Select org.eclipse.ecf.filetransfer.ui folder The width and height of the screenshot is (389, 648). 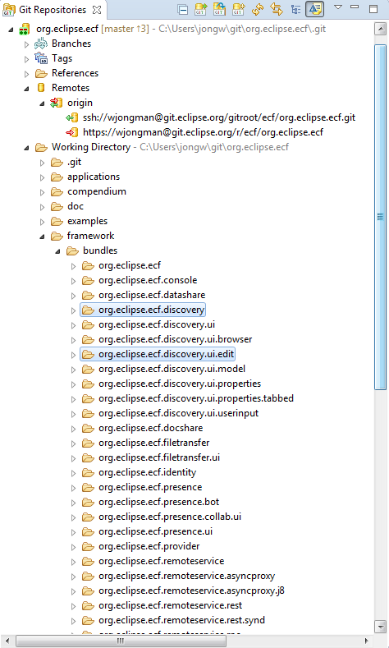(159, 457)
